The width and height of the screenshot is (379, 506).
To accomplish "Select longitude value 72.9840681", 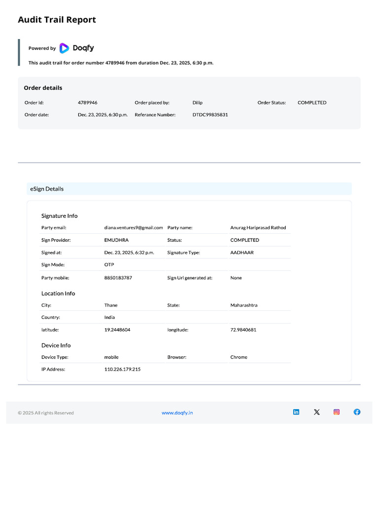I will tap(243, 330).
